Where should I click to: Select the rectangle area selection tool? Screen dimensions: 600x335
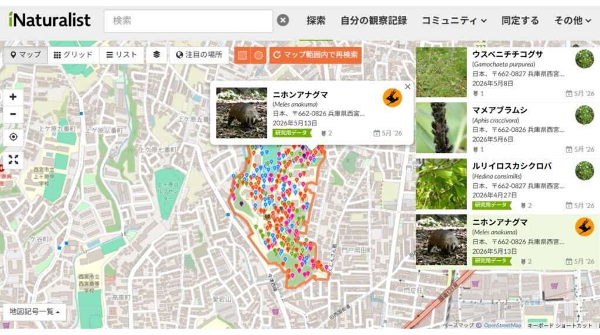click(x=242, y=55)
